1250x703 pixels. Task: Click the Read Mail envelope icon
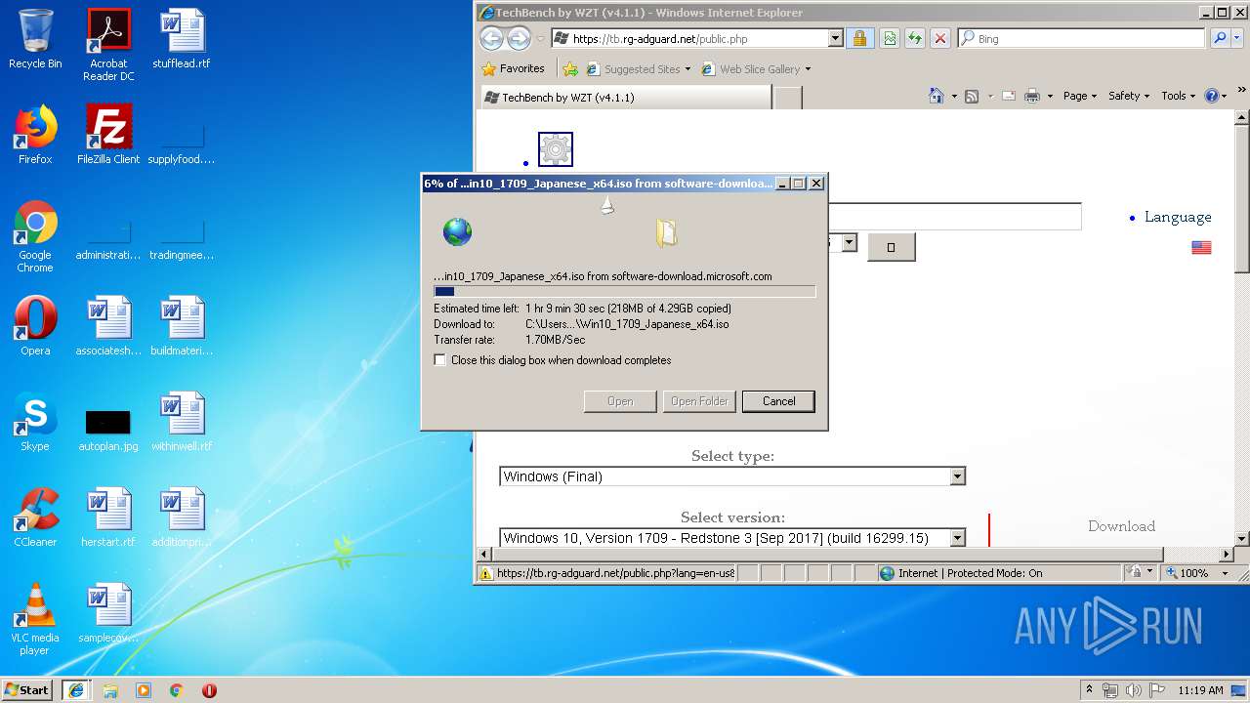(x=1008, y=96)
